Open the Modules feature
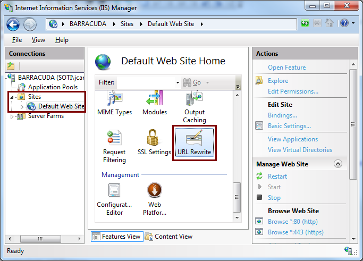The height and width of the screenshot is (261, 363). (x=155, y=104)
